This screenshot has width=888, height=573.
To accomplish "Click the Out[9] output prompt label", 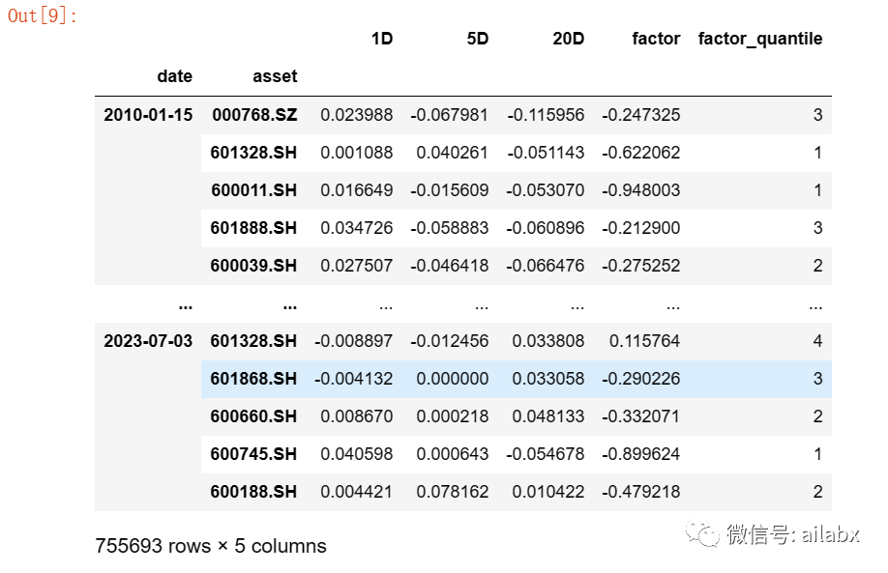I will click(43, 15).
